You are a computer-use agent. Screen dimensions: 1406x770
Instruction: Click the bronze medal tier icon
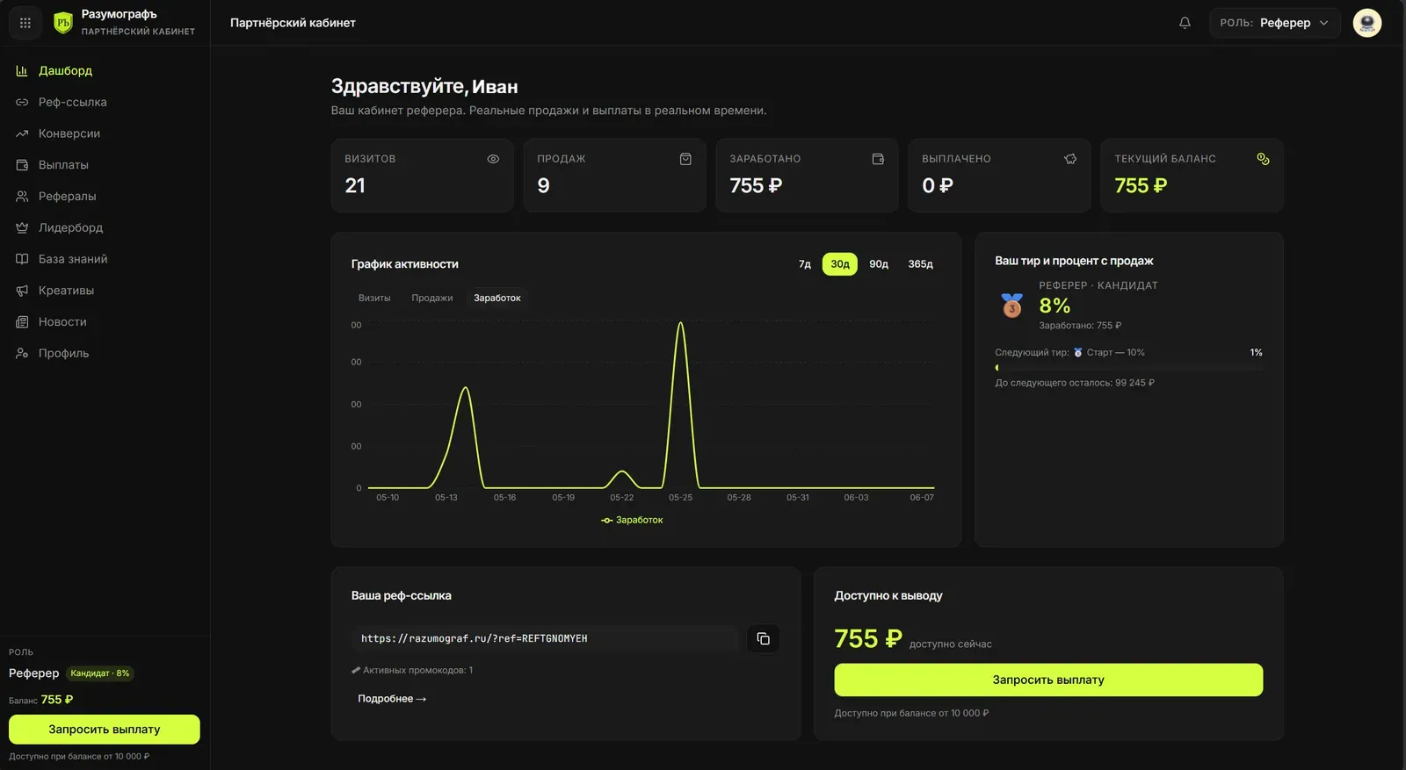point(1012,306)
